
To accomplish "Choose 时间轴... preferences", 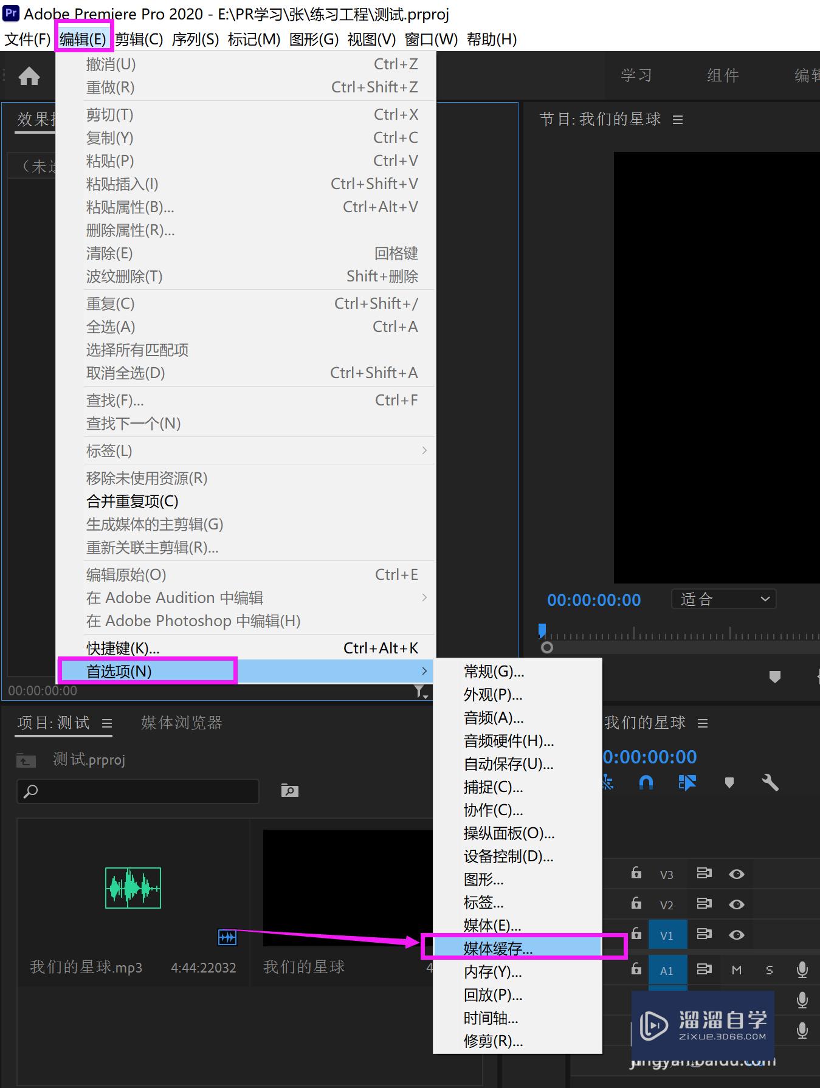I will 517,1017.
